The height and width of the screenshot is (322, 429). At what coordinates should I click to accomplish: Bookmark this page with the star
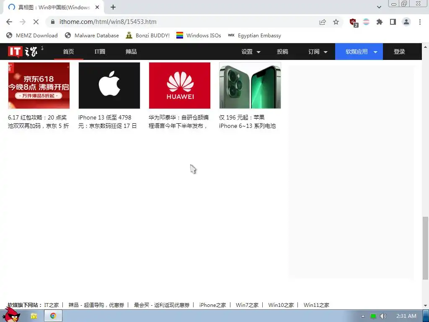click(336, 22)
